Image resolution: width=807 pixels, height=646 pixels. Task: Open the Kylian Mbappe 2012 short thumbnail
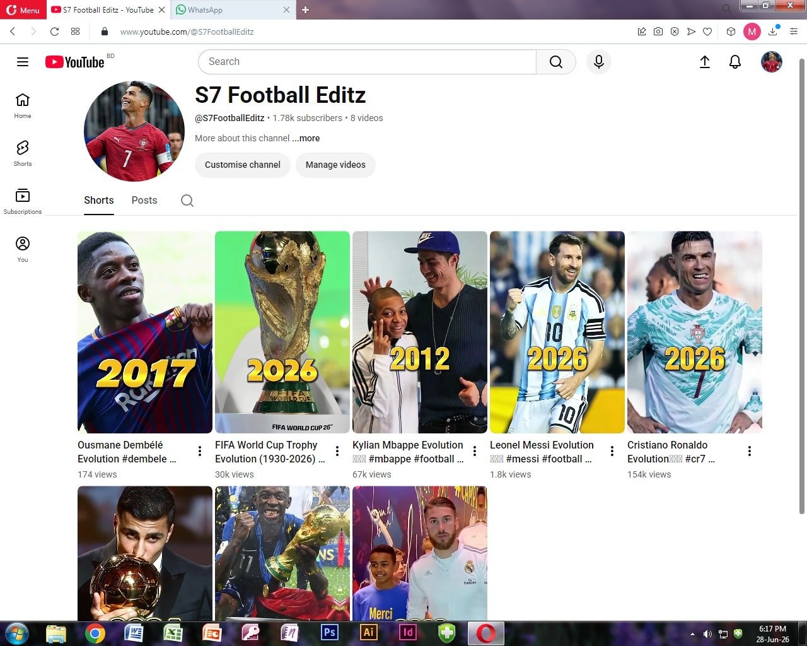pos(420,332)
